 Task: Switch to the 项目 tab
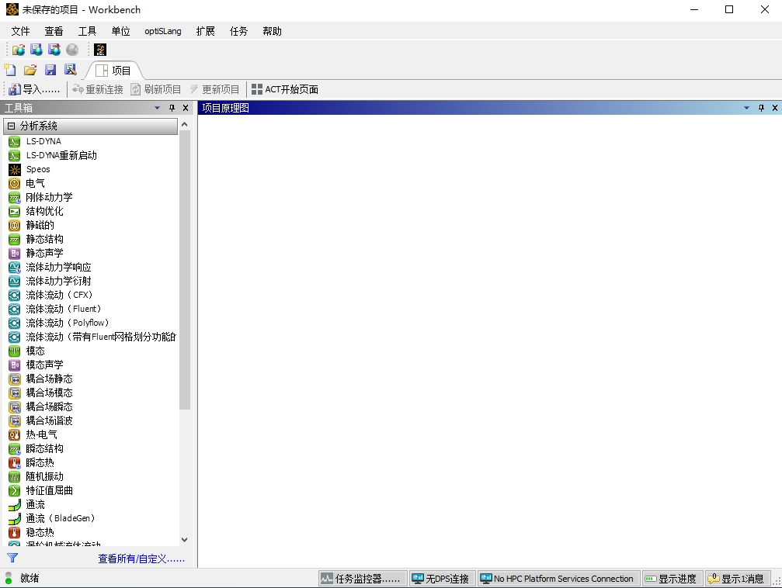click(x=113, y=71)
